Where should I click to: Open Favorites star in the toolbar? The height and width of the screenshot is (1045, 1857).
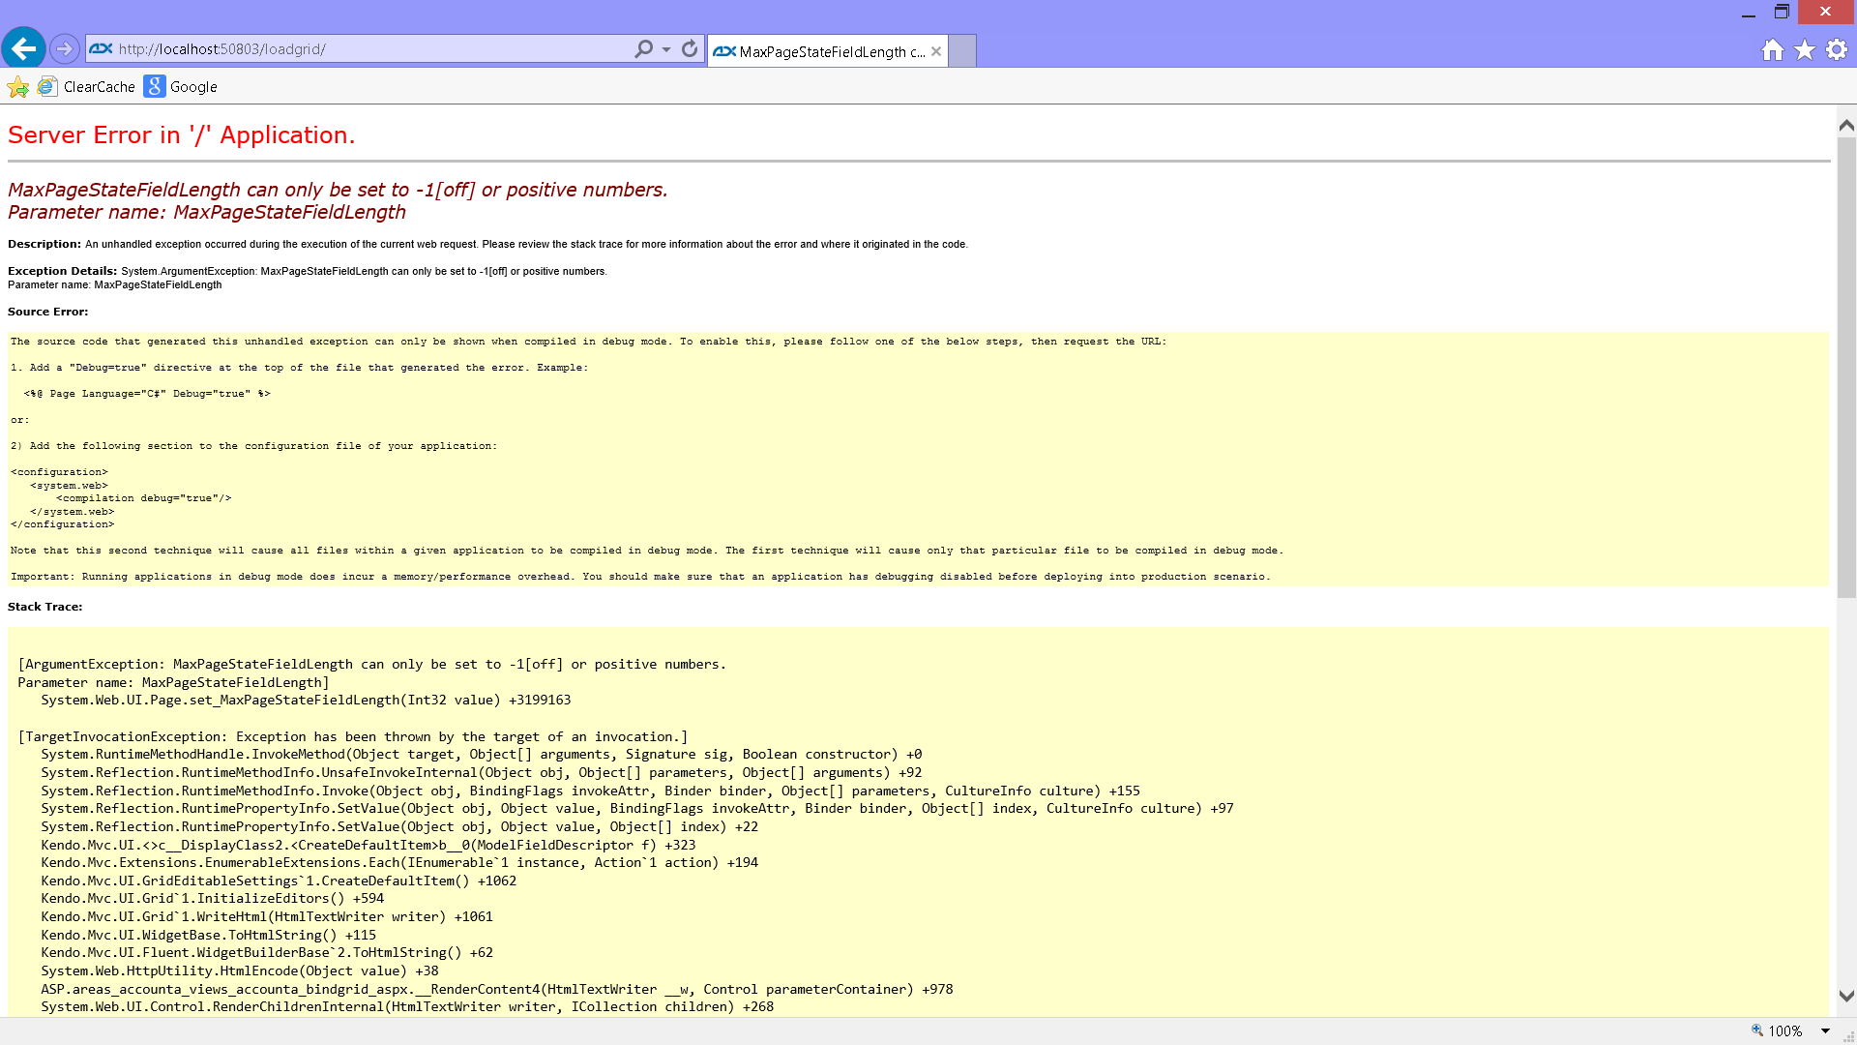click(1805, 50)
